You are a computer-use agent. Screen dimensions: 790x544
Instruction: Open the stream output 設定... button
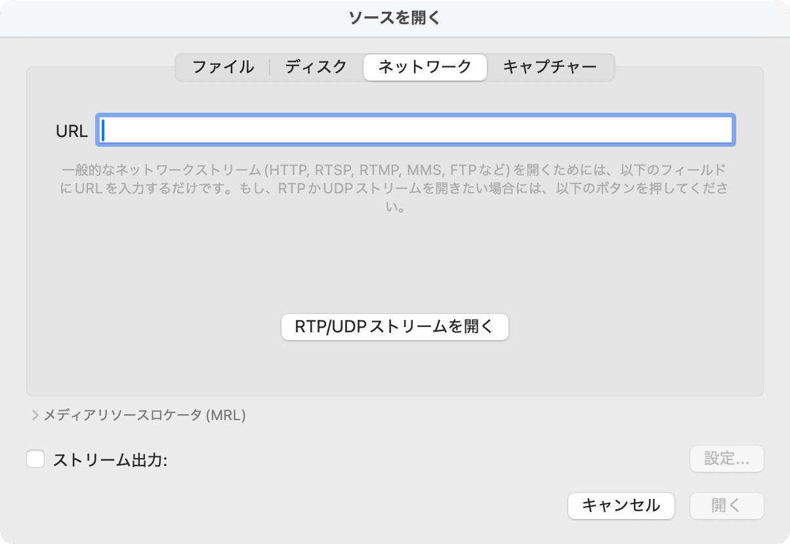click(726, 459)
